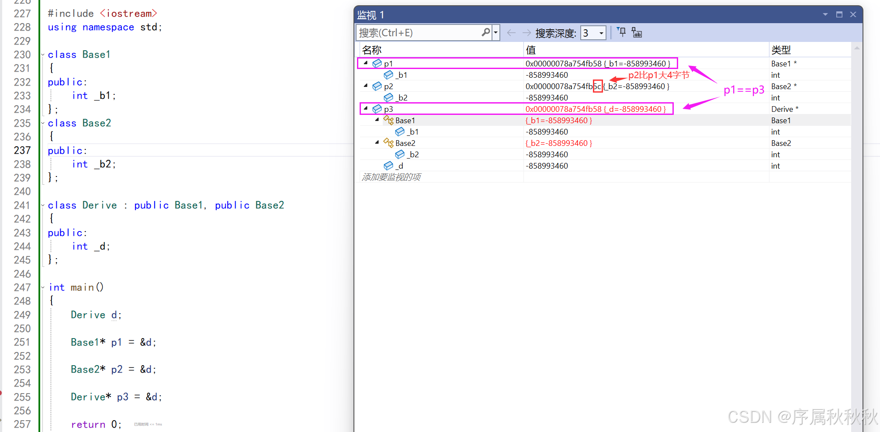
Task: Click the using namespace std; line
Action: click(x=105, y=27)
